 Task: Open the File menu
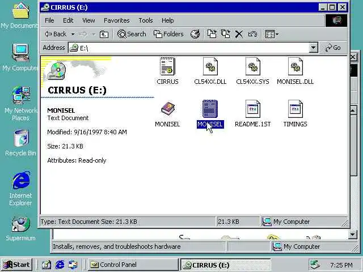(49, 20)
